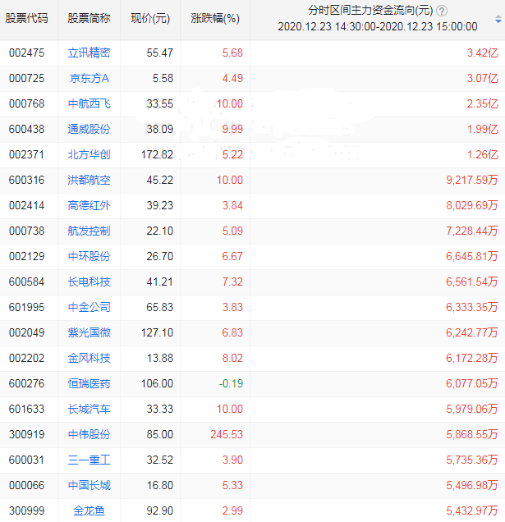
Task: Click the 股票简称 column header
Action: (x=89, y=19)
